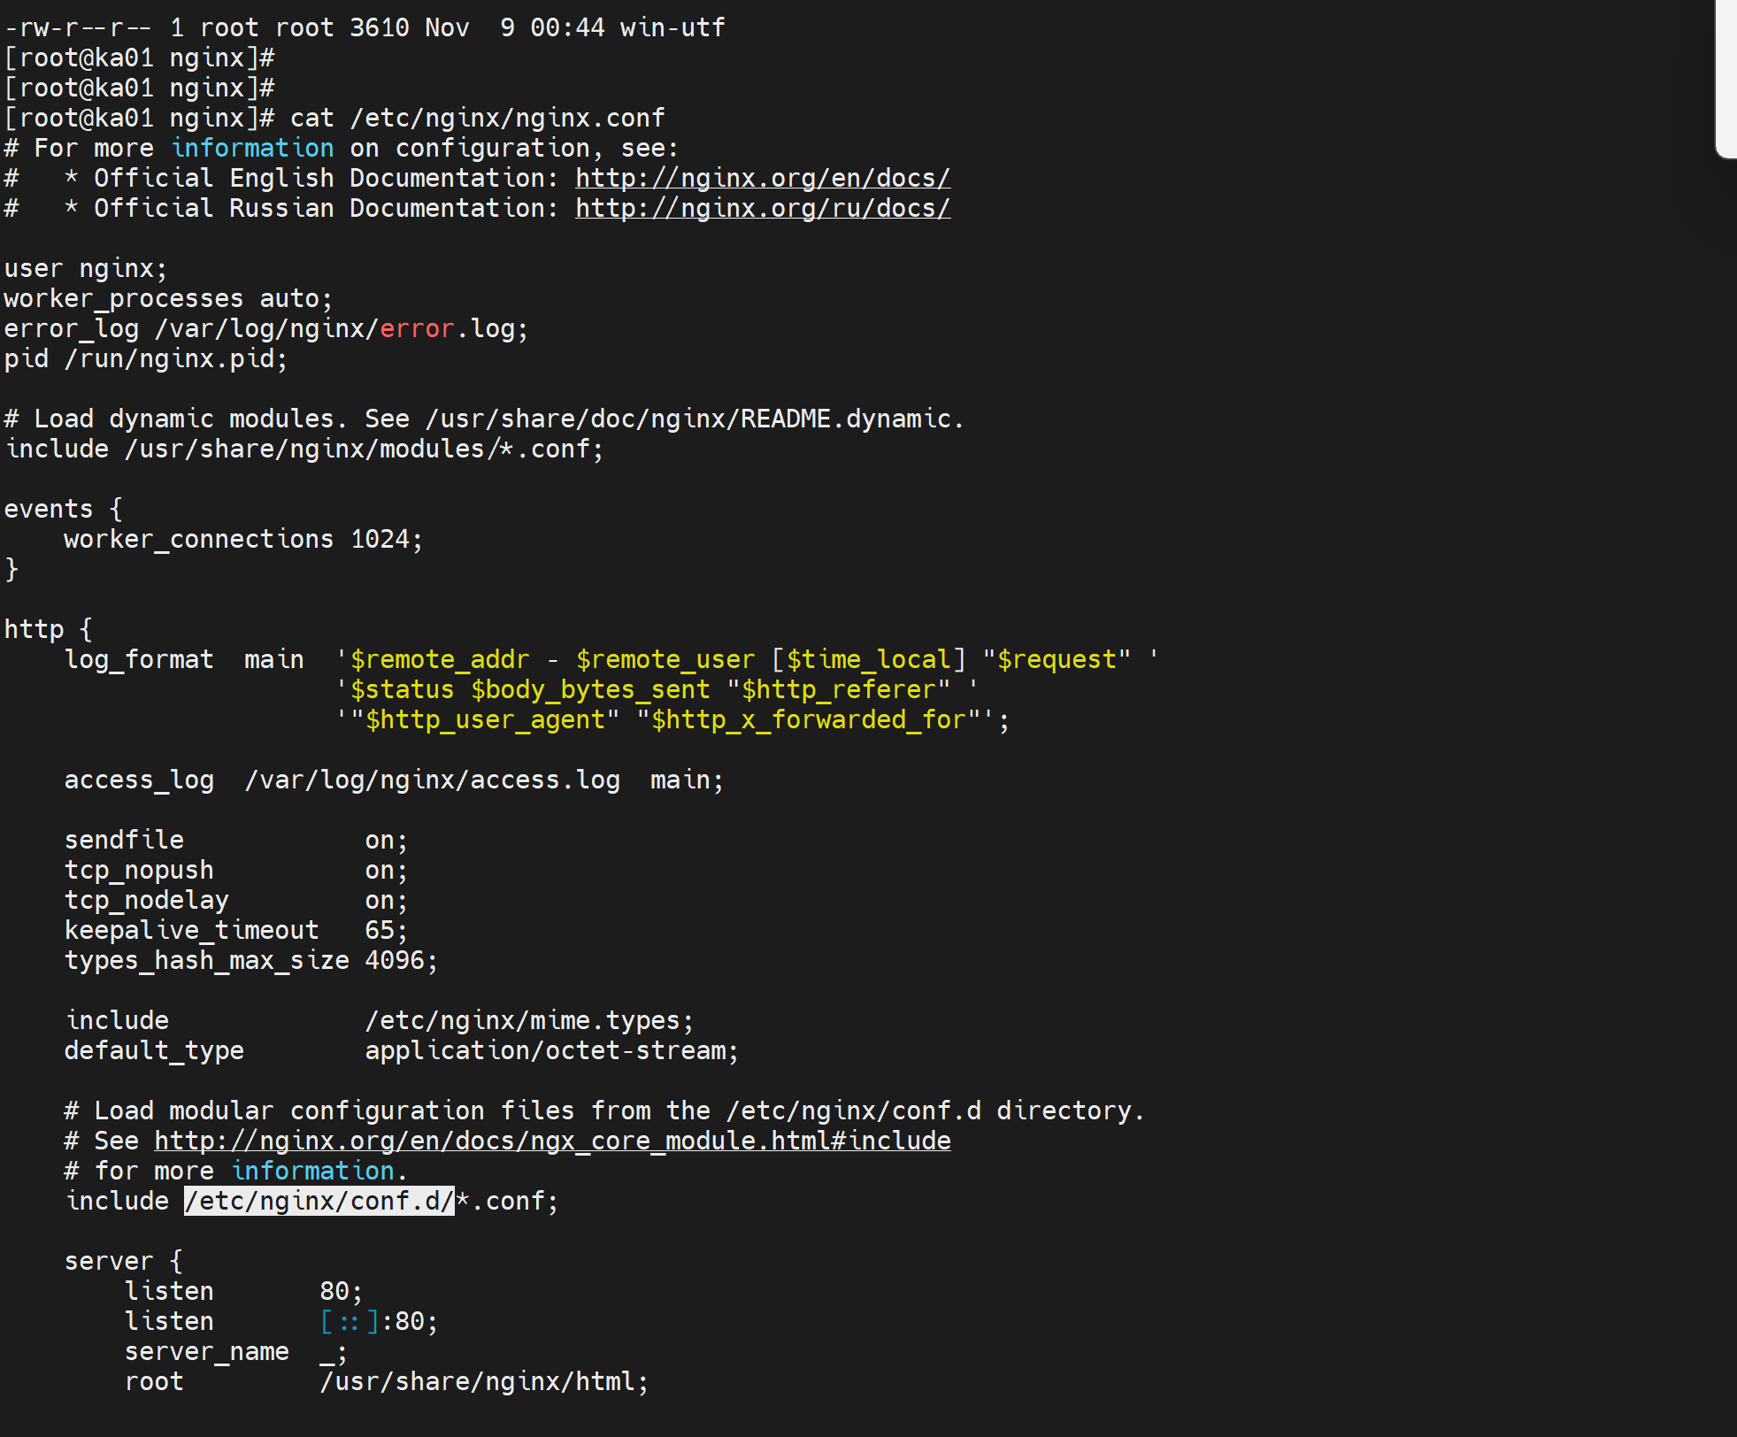
Task: Click the highlighted /etc/nginx/conf.d/ path
Action: pyautogui.click(x=319, y=1201)
